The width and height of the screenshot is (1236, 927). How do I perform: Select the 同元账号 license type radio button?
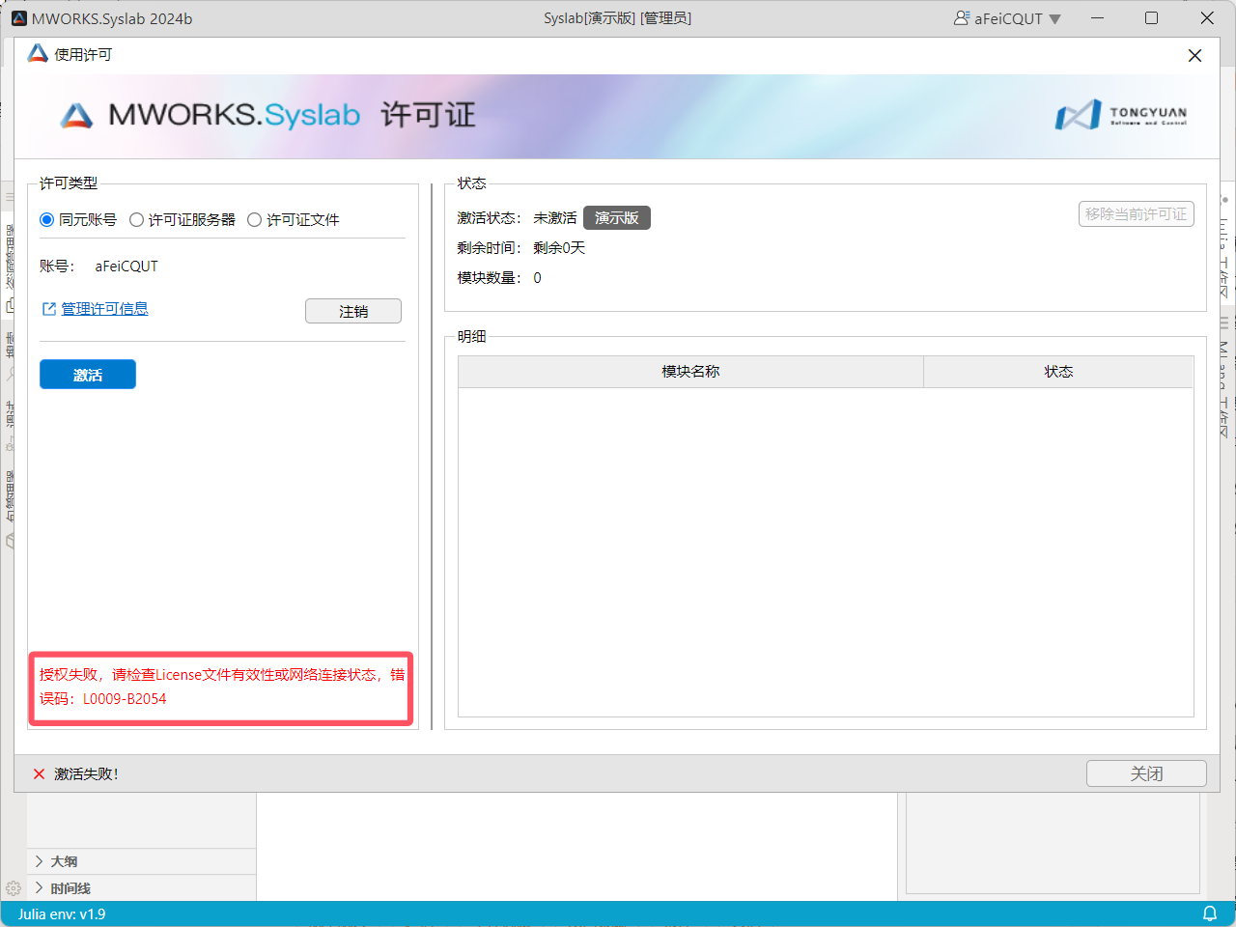click(46, 220)
